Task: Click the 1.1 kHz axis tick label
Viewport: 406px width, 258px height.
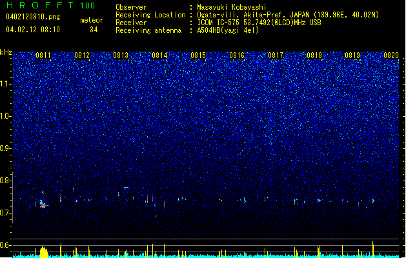Action: click(x=6, y=84)
